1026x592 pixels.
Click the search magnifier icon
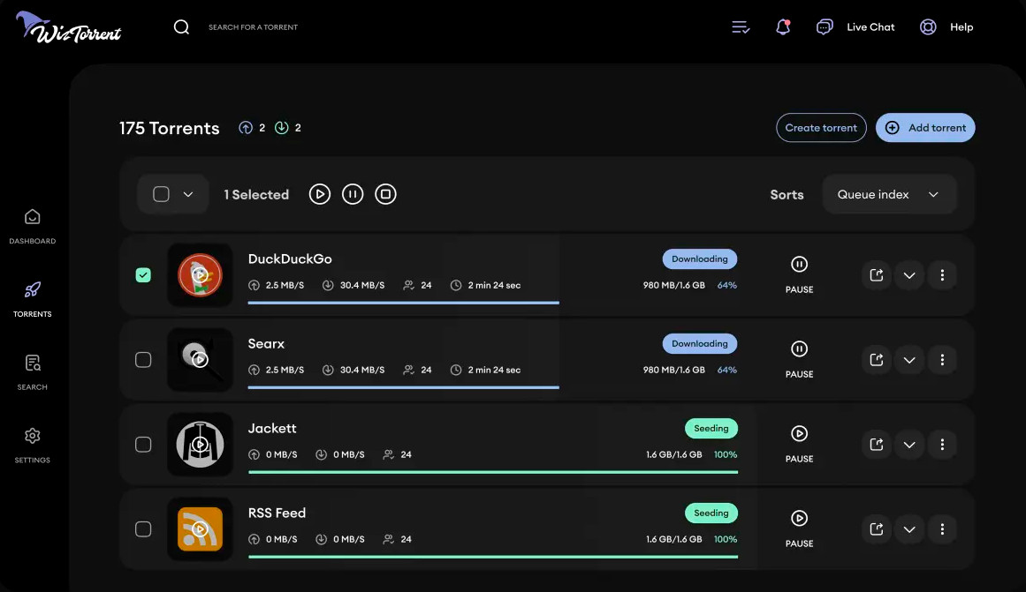click(181, 26)
